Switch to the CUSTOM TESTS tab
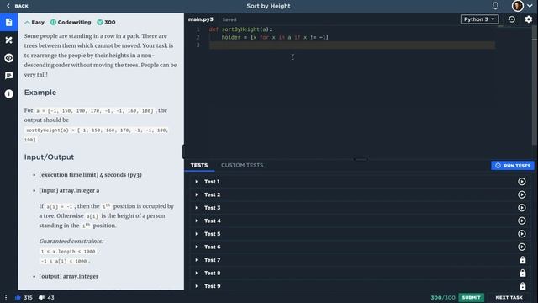Image resolution: width=538 pixels, height=303 pixels. [242, 165]
